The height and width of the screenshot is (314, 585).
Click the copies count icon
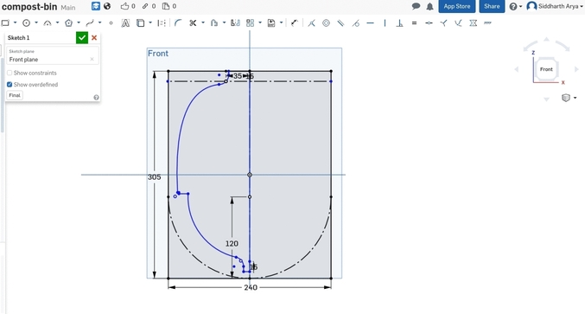tap(166, 6)
